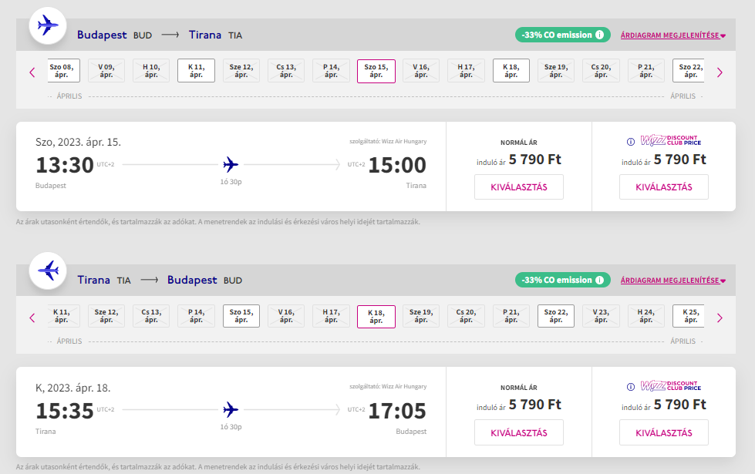Click the return flight airplane circle icon

[x=48, y=271]
